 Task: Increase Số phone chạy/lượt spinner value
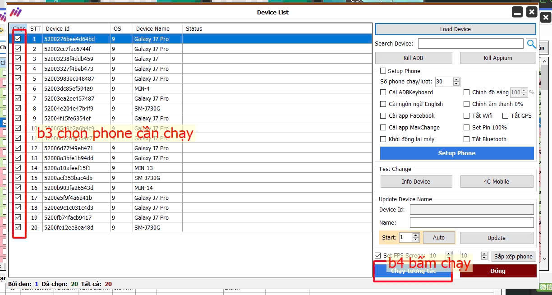pos(456,80)
